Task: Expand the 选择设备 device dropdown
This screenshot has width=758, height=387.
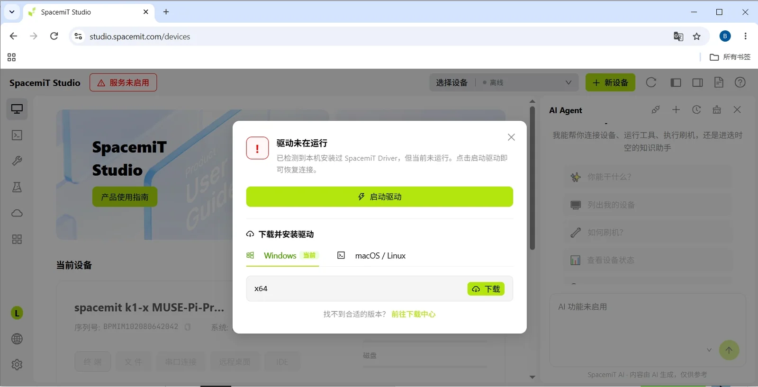Action: [504, 82]
